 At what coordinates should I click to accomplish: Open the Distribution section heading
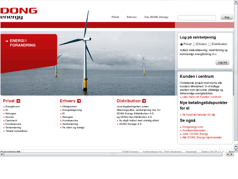(x=128, y=101)
